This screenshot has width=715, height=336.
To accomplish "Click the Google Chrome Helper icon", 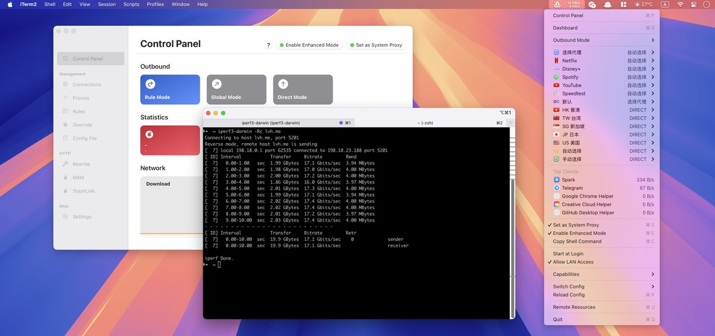I will tap(557, 196).
